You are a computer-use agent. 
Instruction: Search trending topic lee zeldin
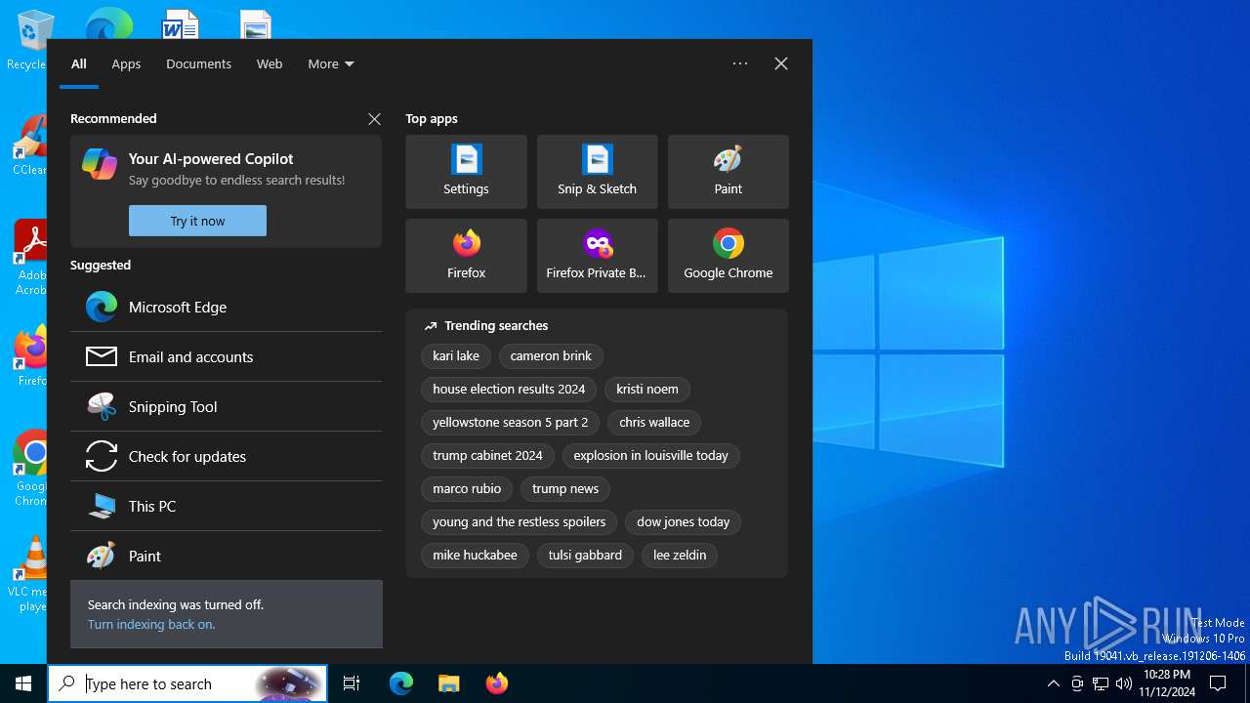[x=680, y=556]
